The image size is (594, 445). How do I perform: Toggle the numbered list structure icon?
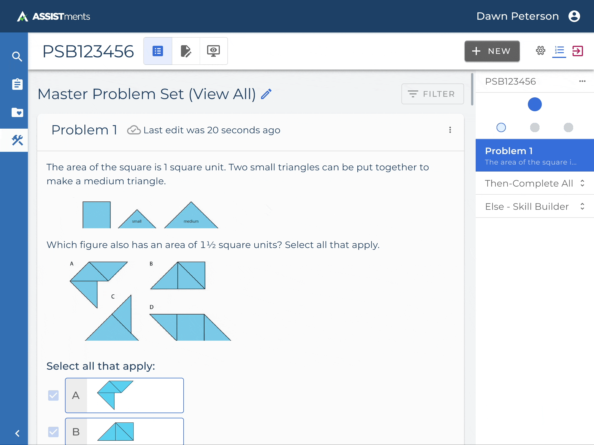[x=559, y=51]
